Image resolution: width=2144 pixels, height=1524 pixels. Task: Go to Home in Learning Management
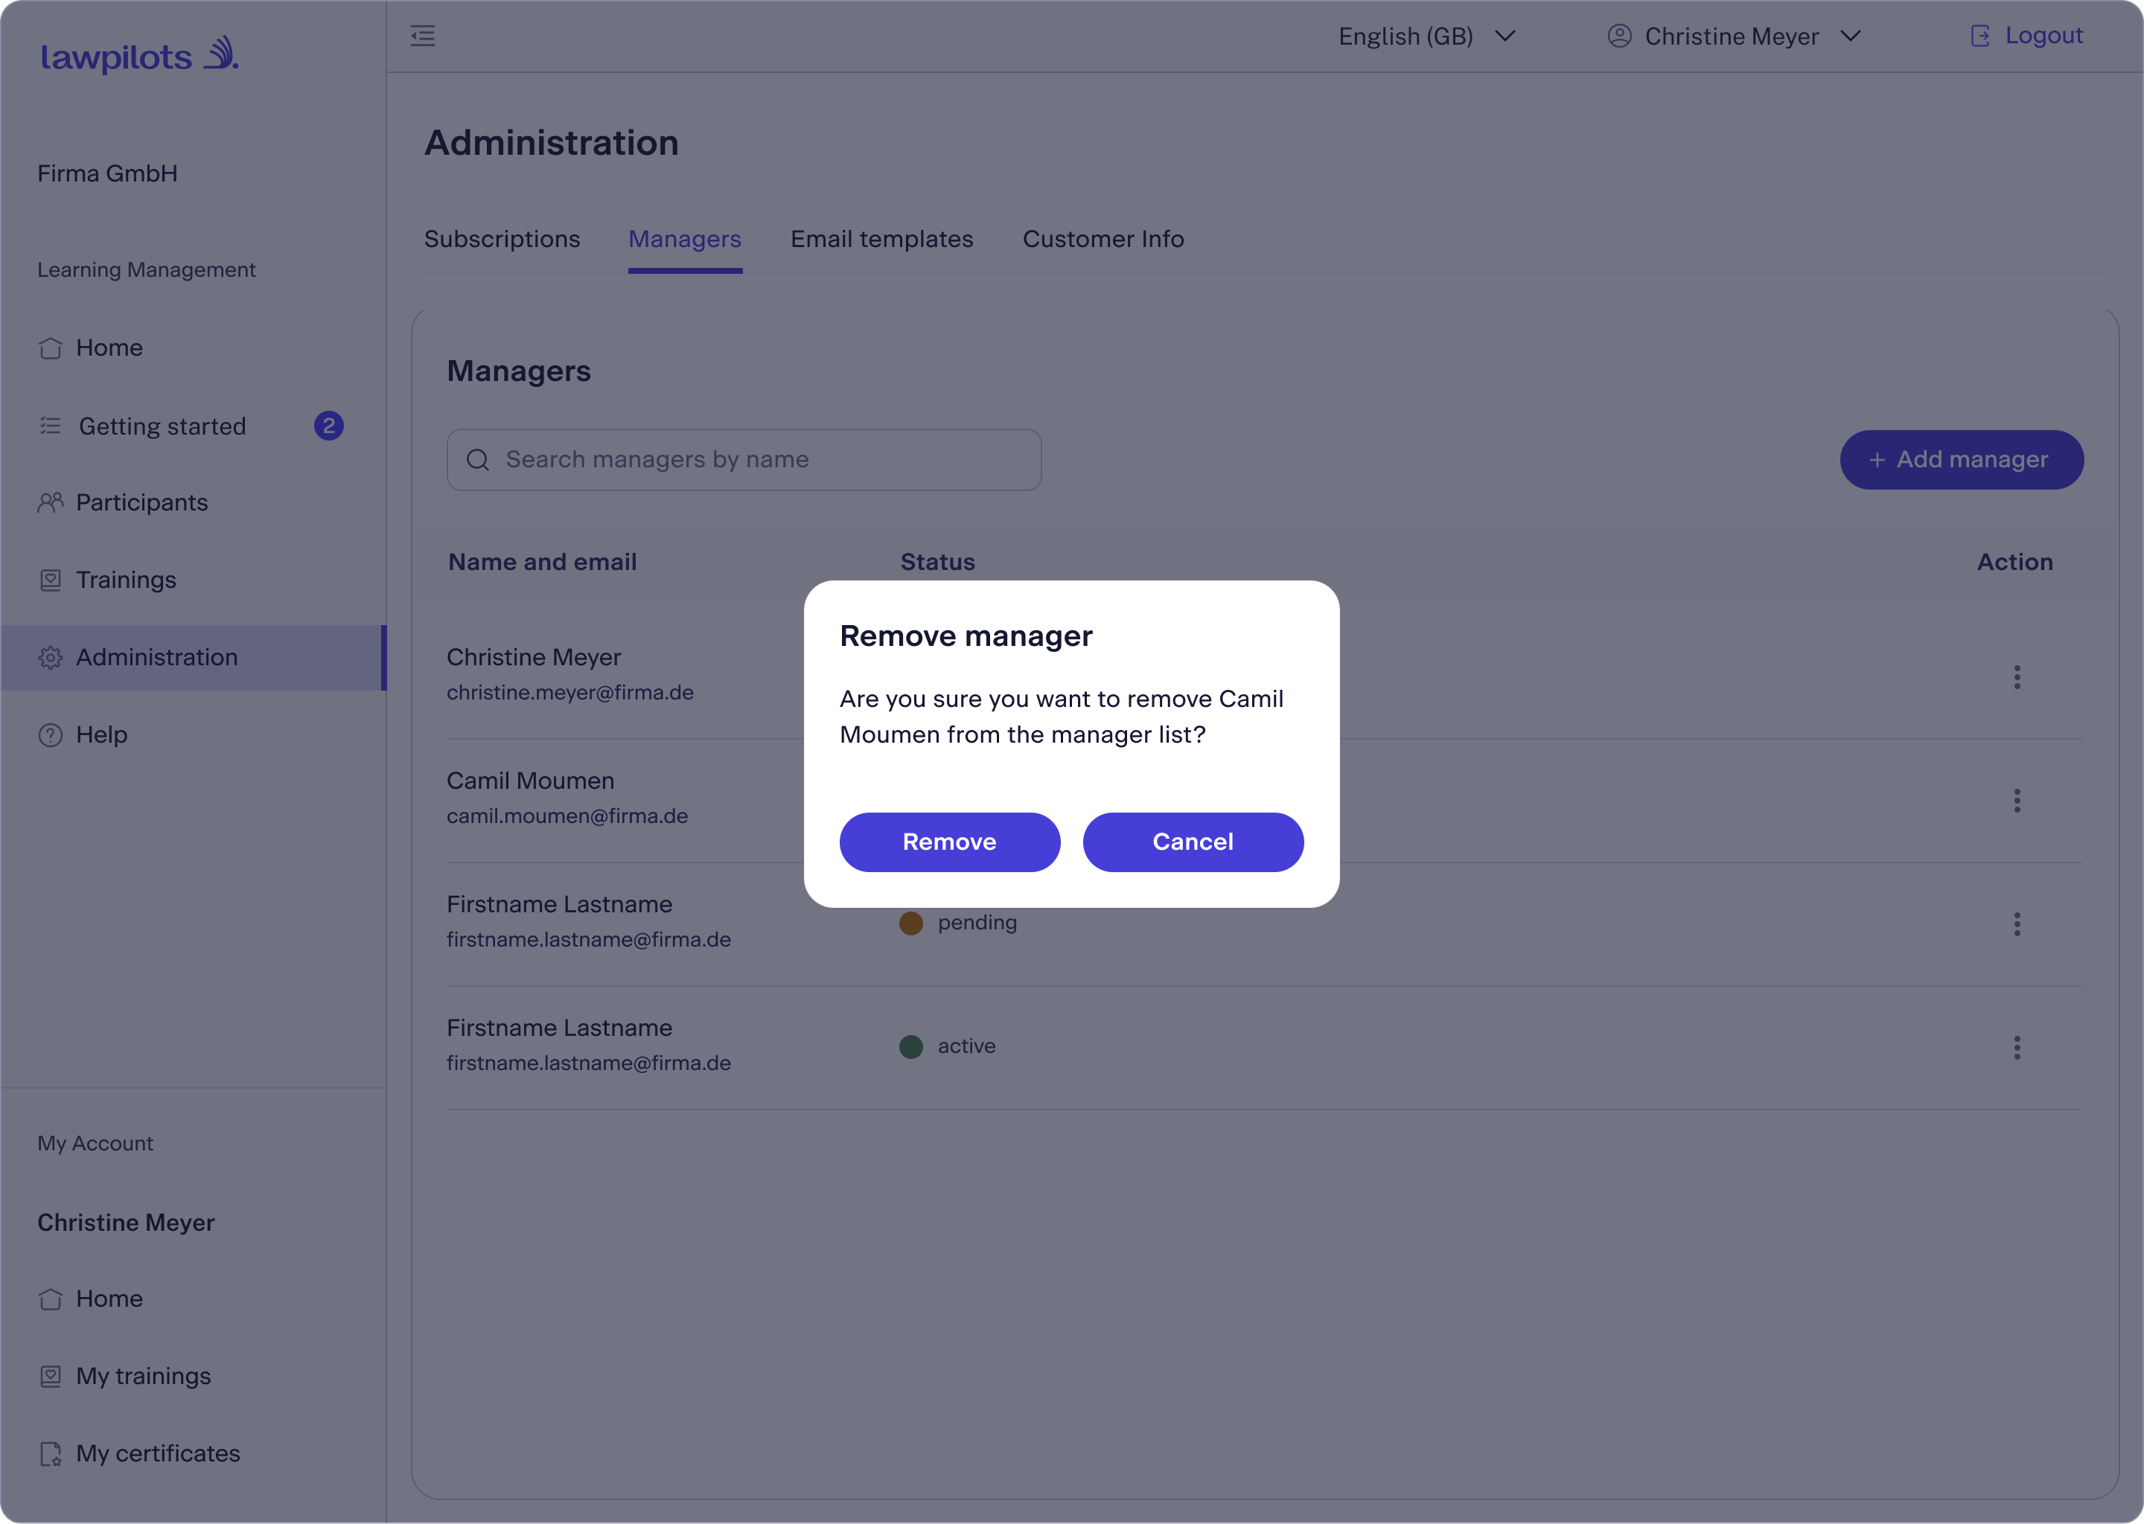pyautogui.click(x=109, y=348)
